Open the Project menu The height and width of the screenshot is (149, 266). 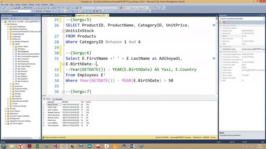click(25, 5)
